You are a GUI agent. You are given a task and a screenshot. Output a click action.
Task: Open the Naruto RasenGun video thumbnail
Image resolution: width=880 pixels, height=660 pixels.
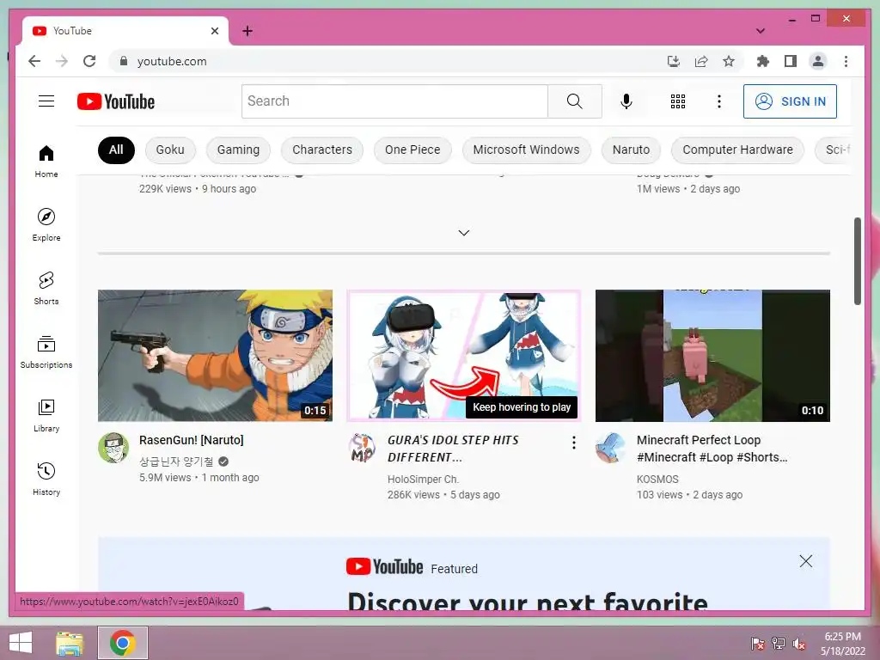pyautogui.click(x=215, y=355)
